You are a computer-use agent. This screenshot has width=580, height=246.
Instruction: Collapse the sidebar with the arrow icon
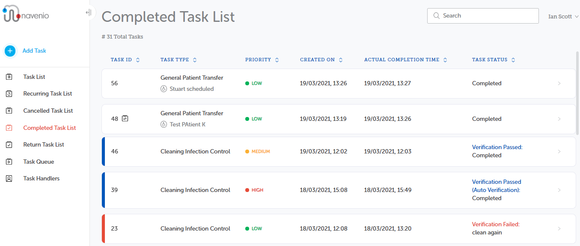tap(88, 12)
